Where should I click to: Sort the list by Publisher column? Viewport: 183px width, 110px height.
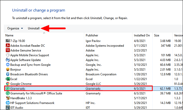(92, 35)
